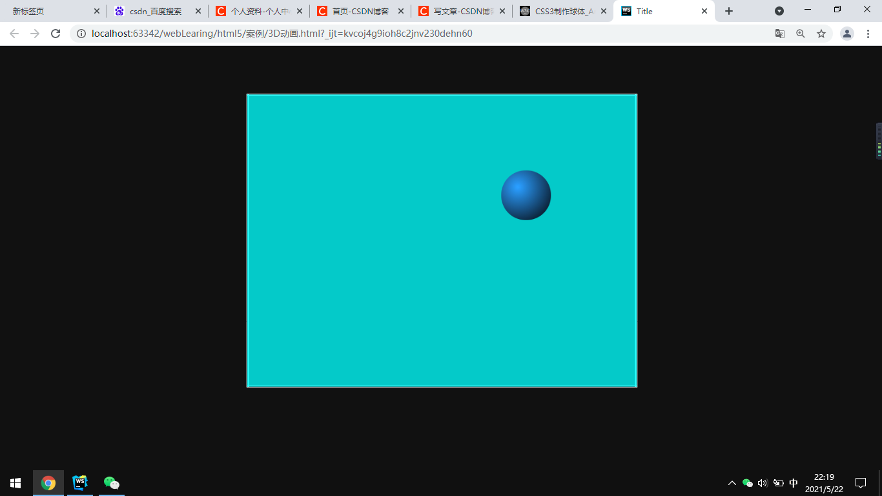This screenshot has height=496, width=882.
Task: Switch to the csdn_百度搜索 tab
Action: point(157,11)
